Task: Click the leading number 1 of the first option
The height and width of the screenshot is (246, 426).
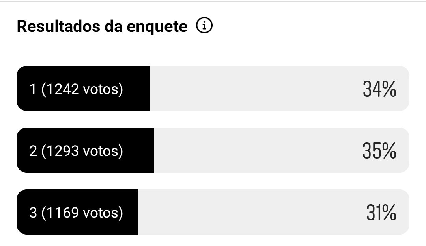Action: pyautogui.click(x=33, y=89)
